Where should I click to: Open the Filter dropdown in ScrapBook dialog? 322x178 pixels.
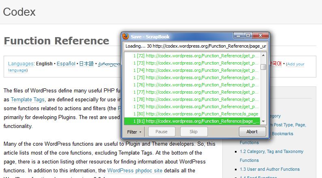(x=134, y=132)
